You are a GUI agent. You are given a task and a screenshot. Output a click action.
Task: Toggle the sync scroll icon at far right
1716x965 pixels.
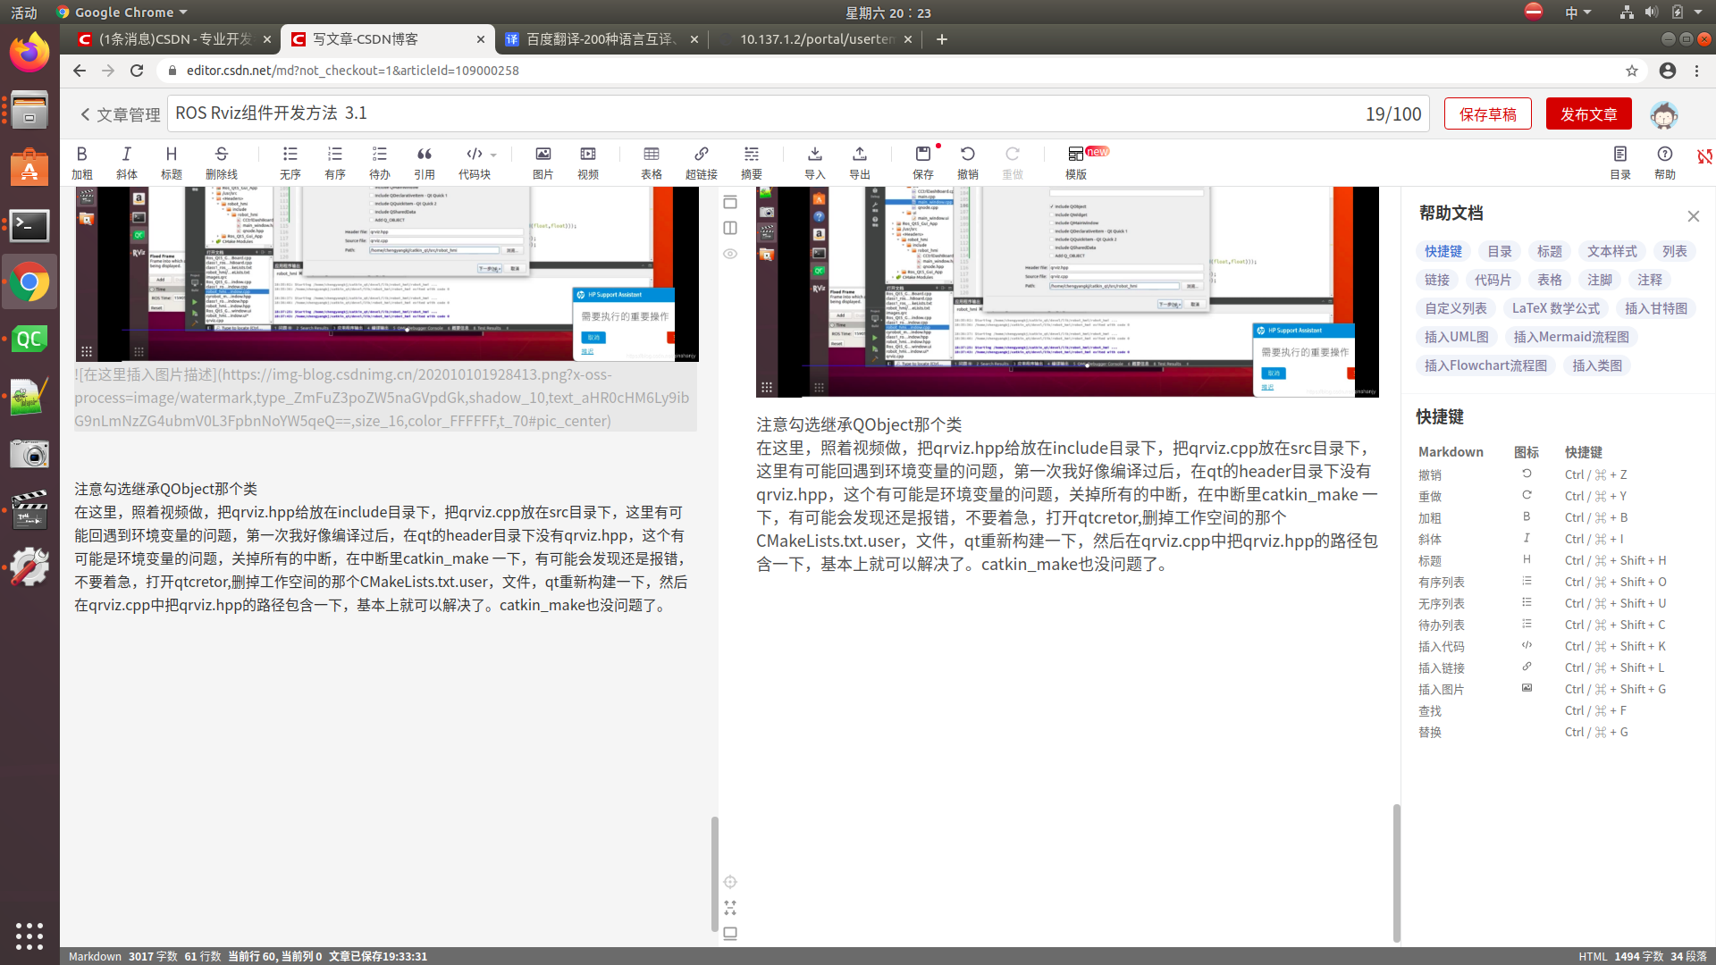coord(1704,156)
